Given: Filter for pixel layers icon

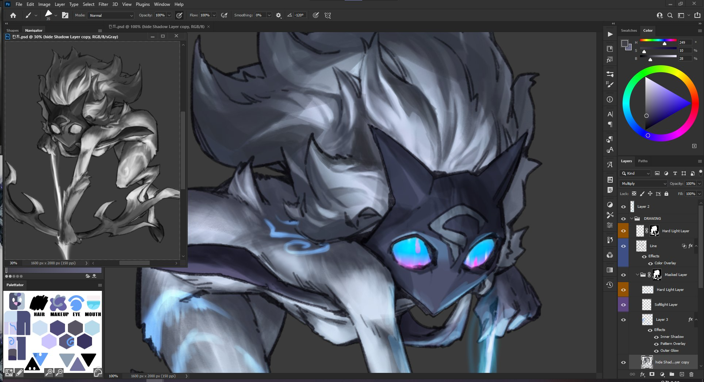Looking at the screenshot, I should [657, 174].
